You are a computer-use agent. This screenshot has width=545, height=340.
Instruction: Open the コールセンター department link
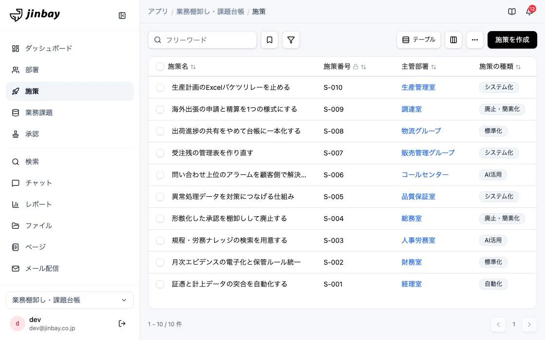pyautogui.click(x=425, y=175)
